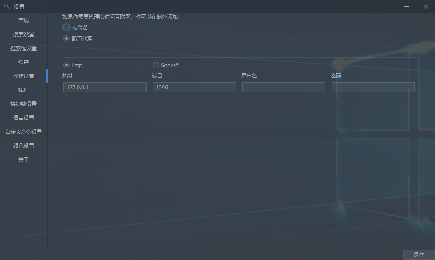This screenshot has height=260, width=435.
Task: Click the 地址 field with 127.0.0.1
Action: point(105,87)
